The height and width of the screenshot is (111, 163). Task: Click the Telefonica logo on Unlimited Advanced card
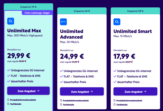[x=63, y=22]
